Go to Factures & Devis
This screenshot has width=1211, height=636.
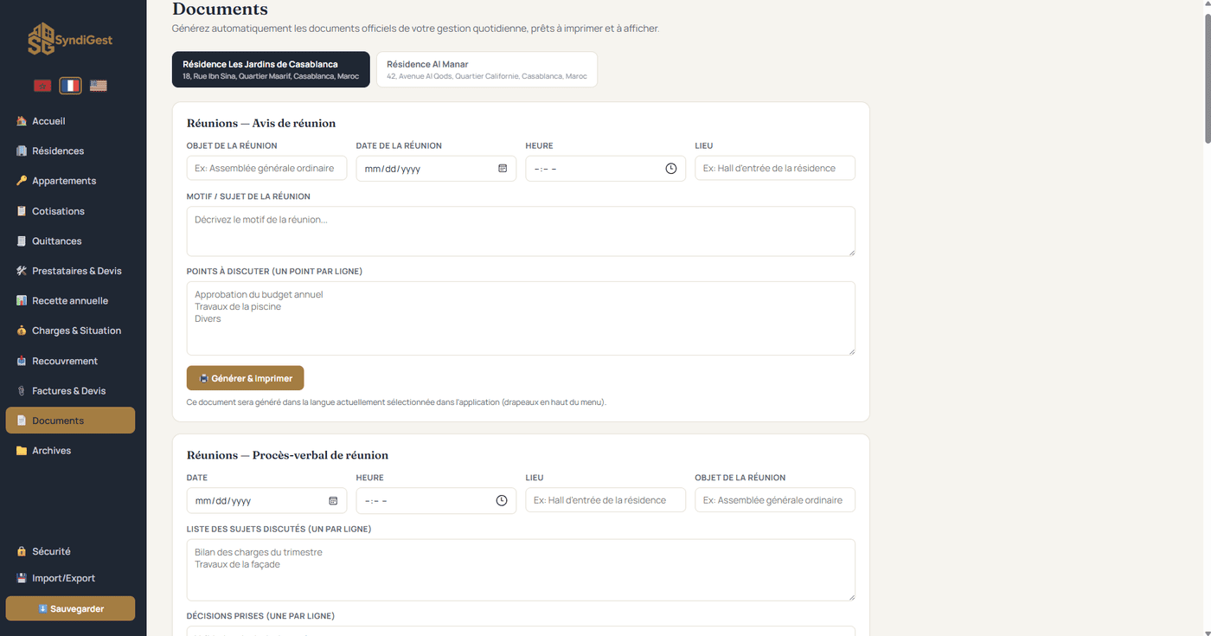pos(70,391)
